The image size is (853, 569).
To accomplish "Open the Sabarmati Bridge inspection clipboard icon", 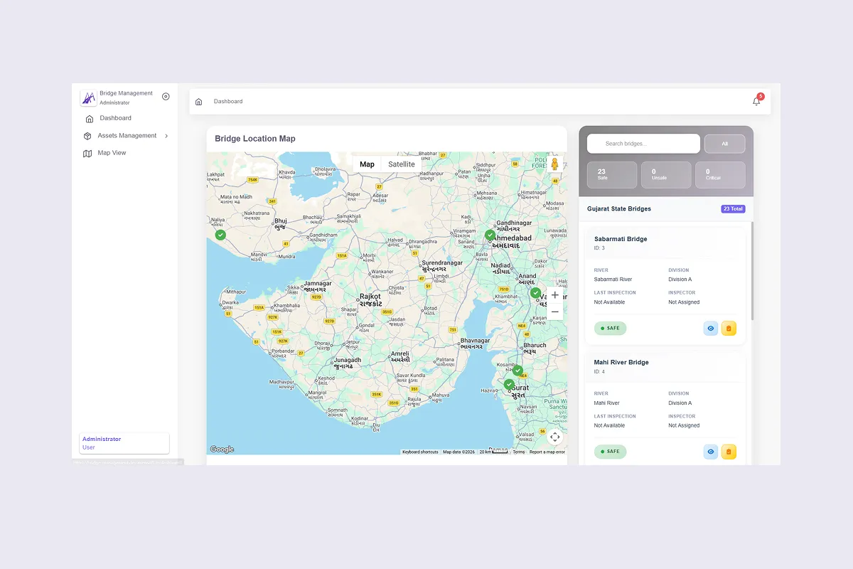I will [729, 328].
